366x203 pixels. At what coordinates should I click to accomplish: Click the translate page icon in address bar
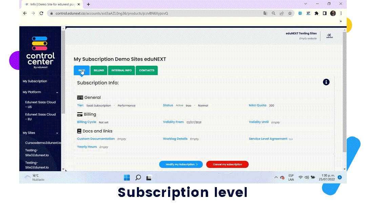[265, 13]
